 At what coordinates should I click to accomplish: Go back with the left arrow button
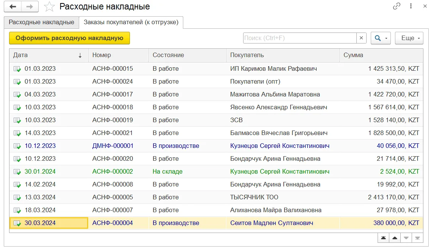[x=13, y=7]
